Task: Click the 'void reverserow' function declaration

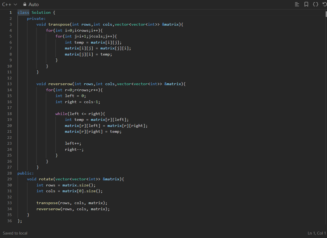Action: (x=111, y=84)
